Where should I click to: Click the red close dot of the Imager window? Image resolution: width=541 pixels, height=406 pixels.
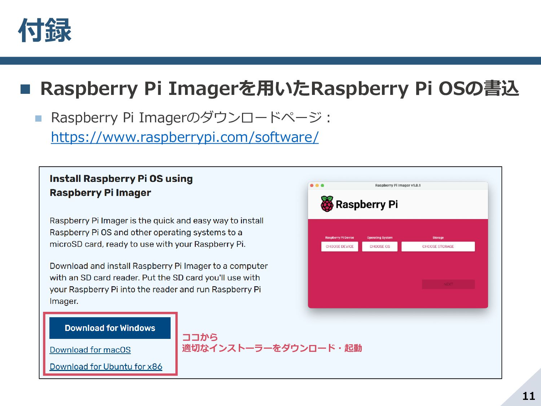[x=312, y=185]
